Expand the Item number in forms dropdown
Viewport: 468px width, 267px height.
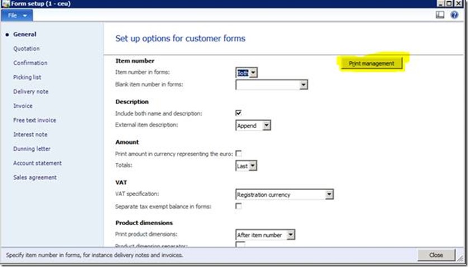(253, 73)
